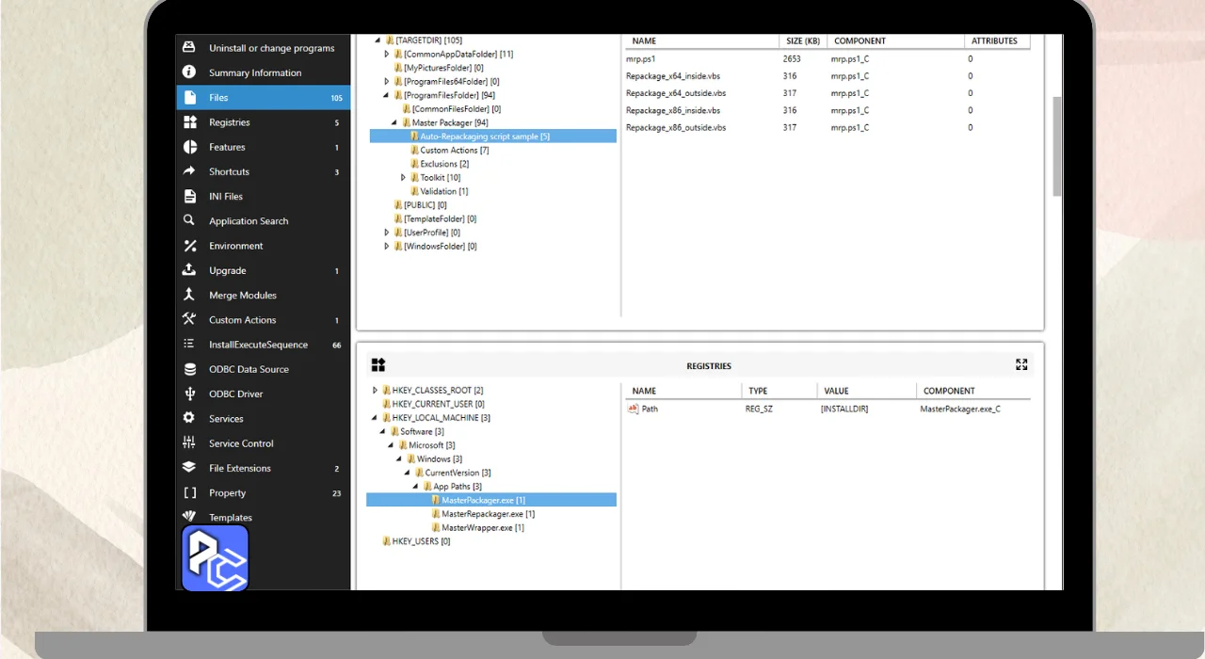Click the Registries icon in sidebar
Viewport: 1205px width, 659px height.
tap(189, 122)
